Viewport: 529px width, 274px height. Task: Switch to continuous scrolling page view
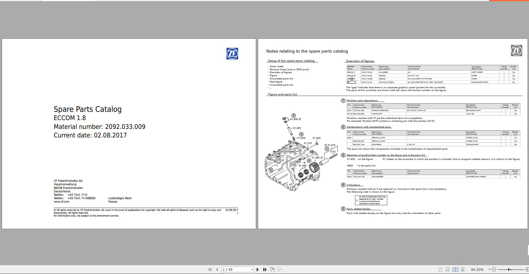coord(448,269)
